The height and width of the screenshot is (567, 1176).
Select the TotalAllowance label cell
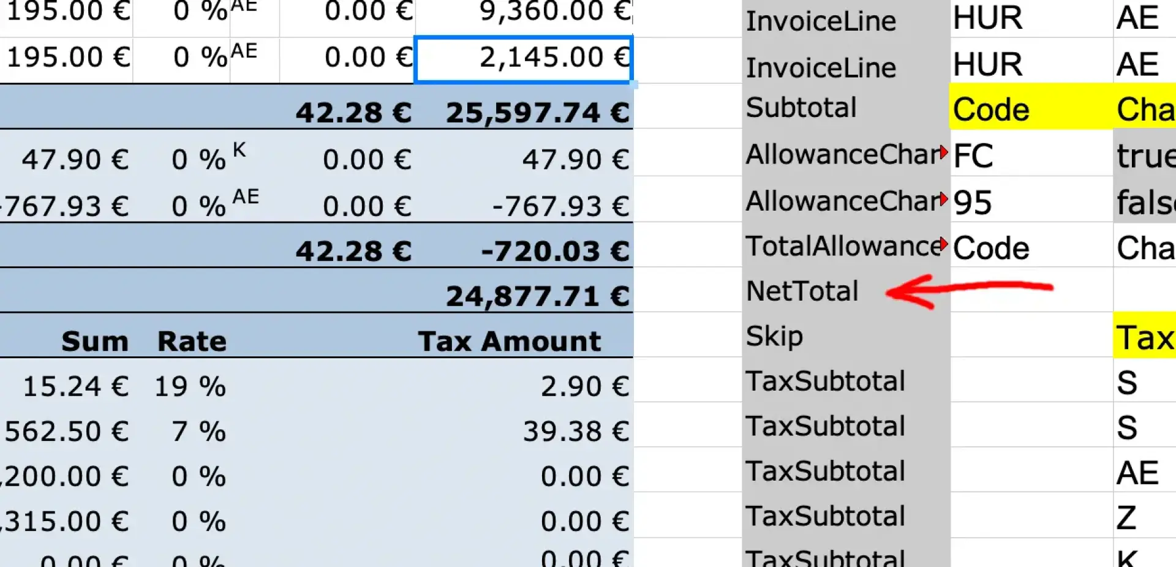846,245
